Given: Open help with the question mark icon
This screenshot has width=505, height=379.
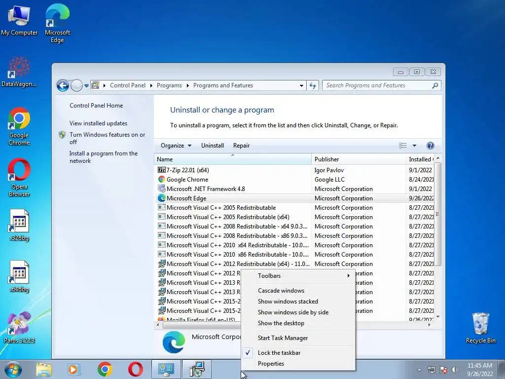Looking at the screenshot, I should pyautogui.click(x=430, y=146).
